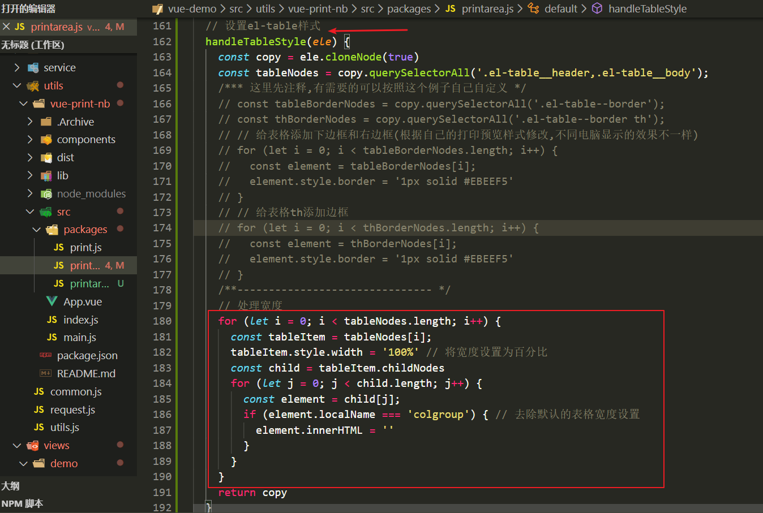Click the components folder icon
The image size is (763, 513).
(46, 139)
